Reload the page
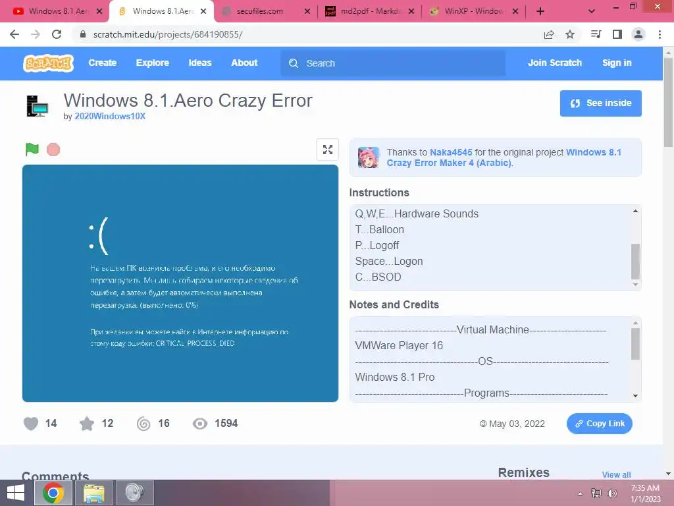 coord(57,34)
